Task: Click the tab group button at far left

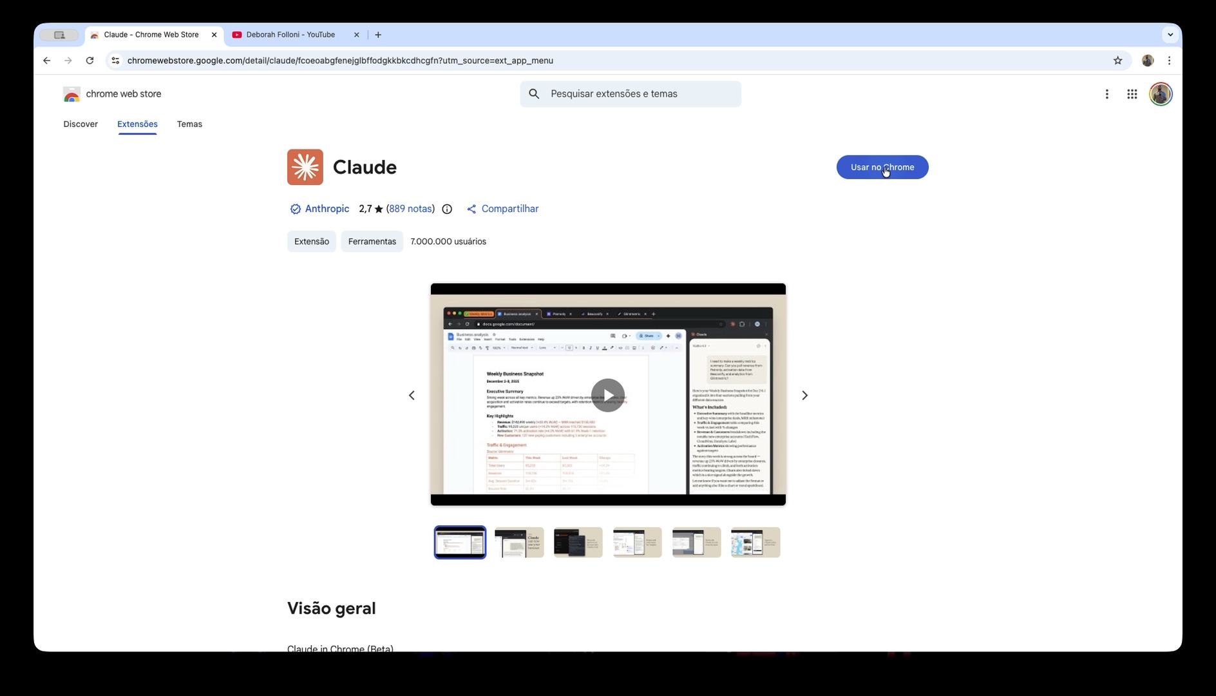Action: [59, 35]
